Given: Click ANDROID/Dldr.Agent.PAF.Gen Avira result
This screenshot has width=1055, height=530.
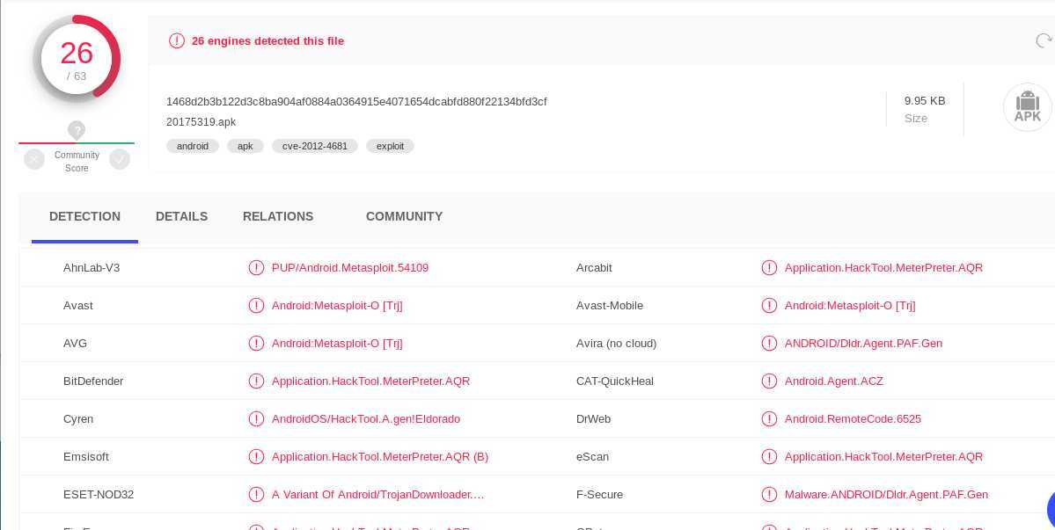Looking at the screenshot, I should 863,344.
